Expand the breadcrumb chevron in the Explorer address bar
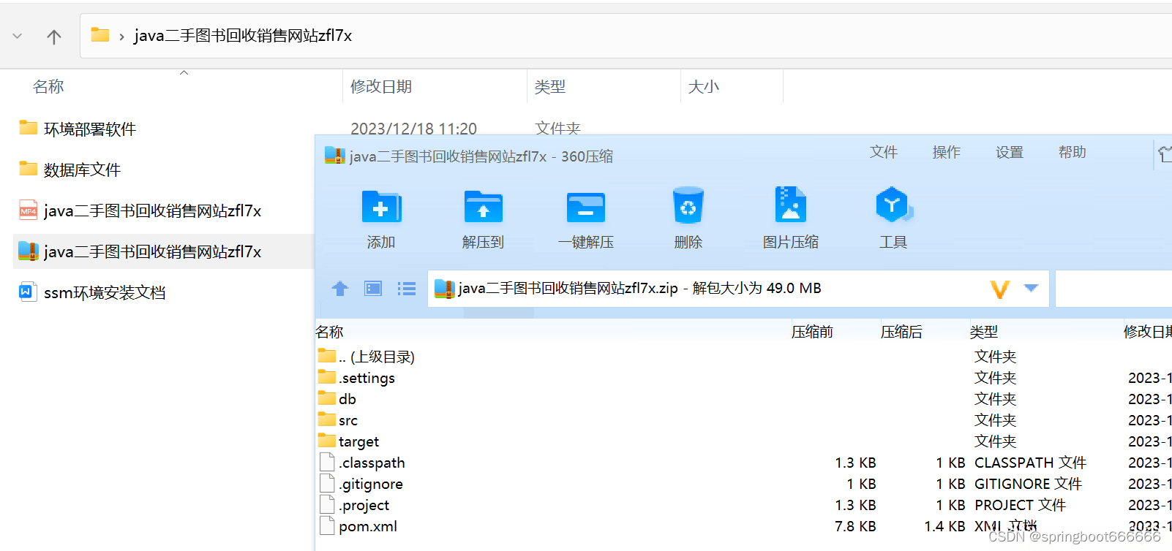This screenshot has height=551, width=1172. click(x=121, y=36)
